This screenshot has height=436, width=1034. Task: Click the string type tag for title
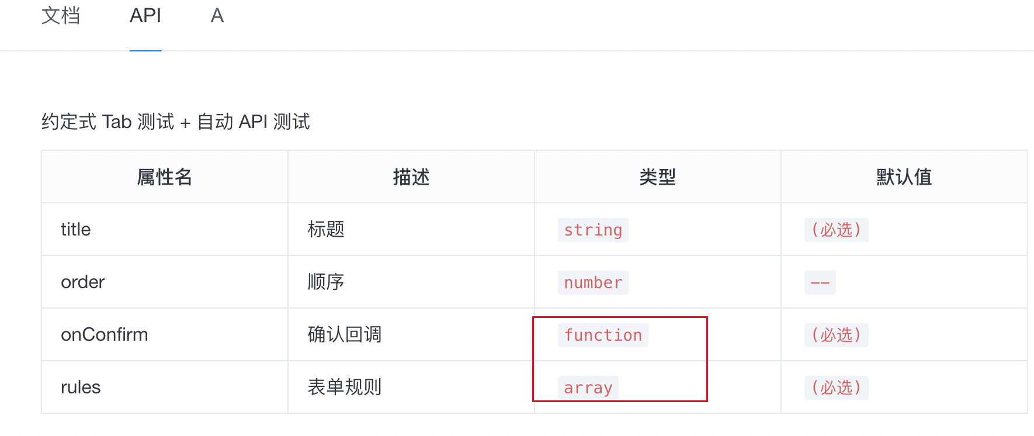[x=592, y=230]
